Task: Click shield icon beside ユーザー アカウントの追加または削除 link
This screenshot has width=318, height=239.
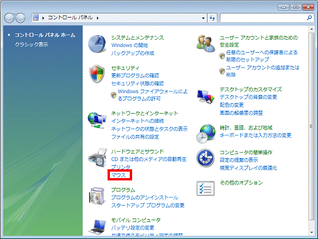Action: click(222, 71)
